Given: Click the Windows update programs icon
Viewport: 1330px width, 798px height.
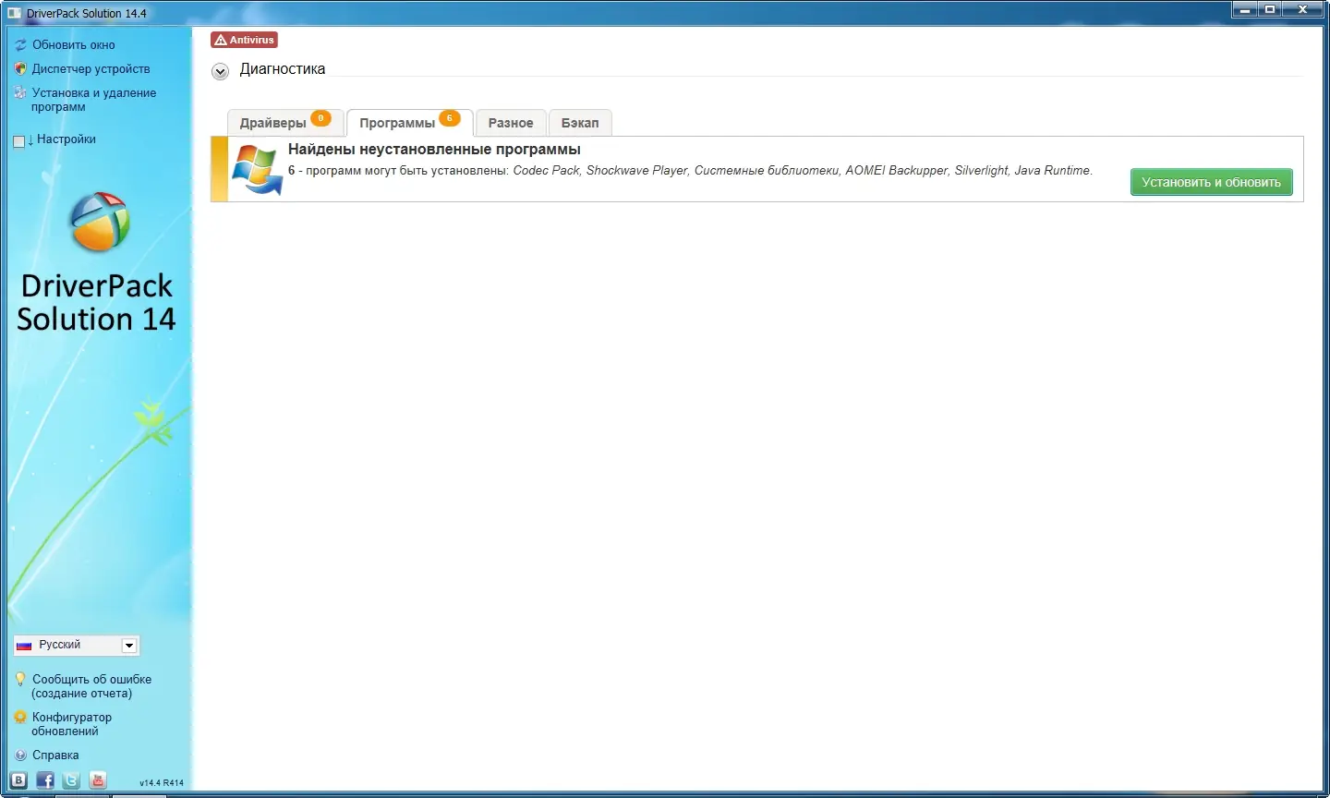Looking at the screenshot, I should point(257,169).
